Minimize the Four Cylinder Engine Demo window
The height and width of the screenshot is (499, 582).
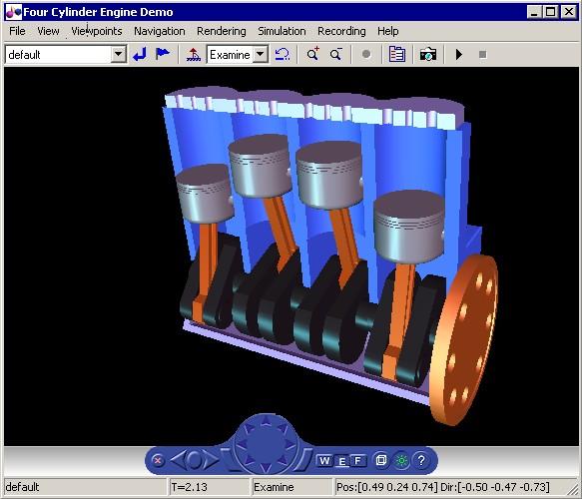[x=534, y=12]
